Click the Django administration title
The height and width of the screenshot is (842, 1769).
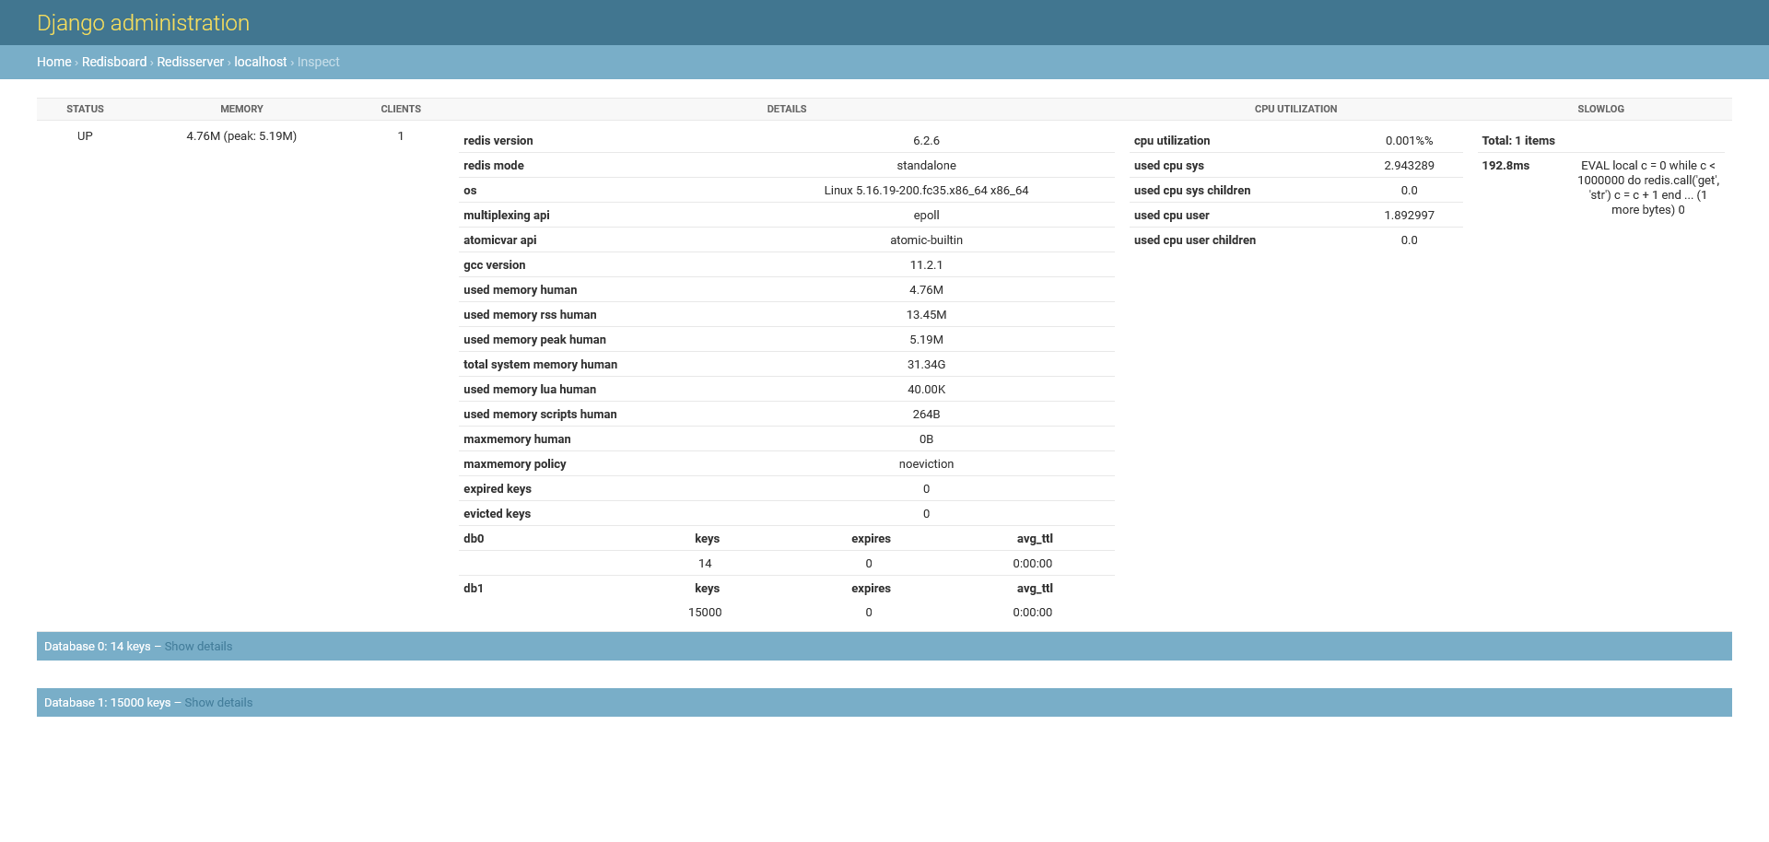pyautogui.click(x=143, y=23)
